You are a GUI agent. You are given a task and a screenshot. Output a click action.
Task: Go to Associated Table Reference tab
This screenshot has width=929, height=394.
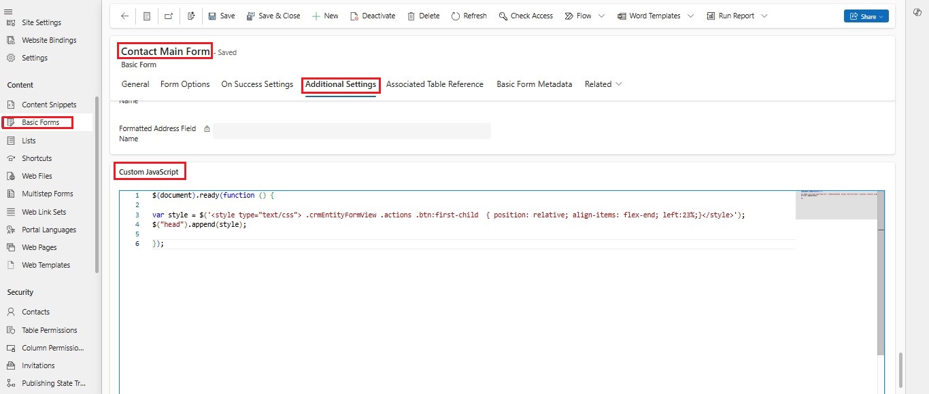pos(435,84)
